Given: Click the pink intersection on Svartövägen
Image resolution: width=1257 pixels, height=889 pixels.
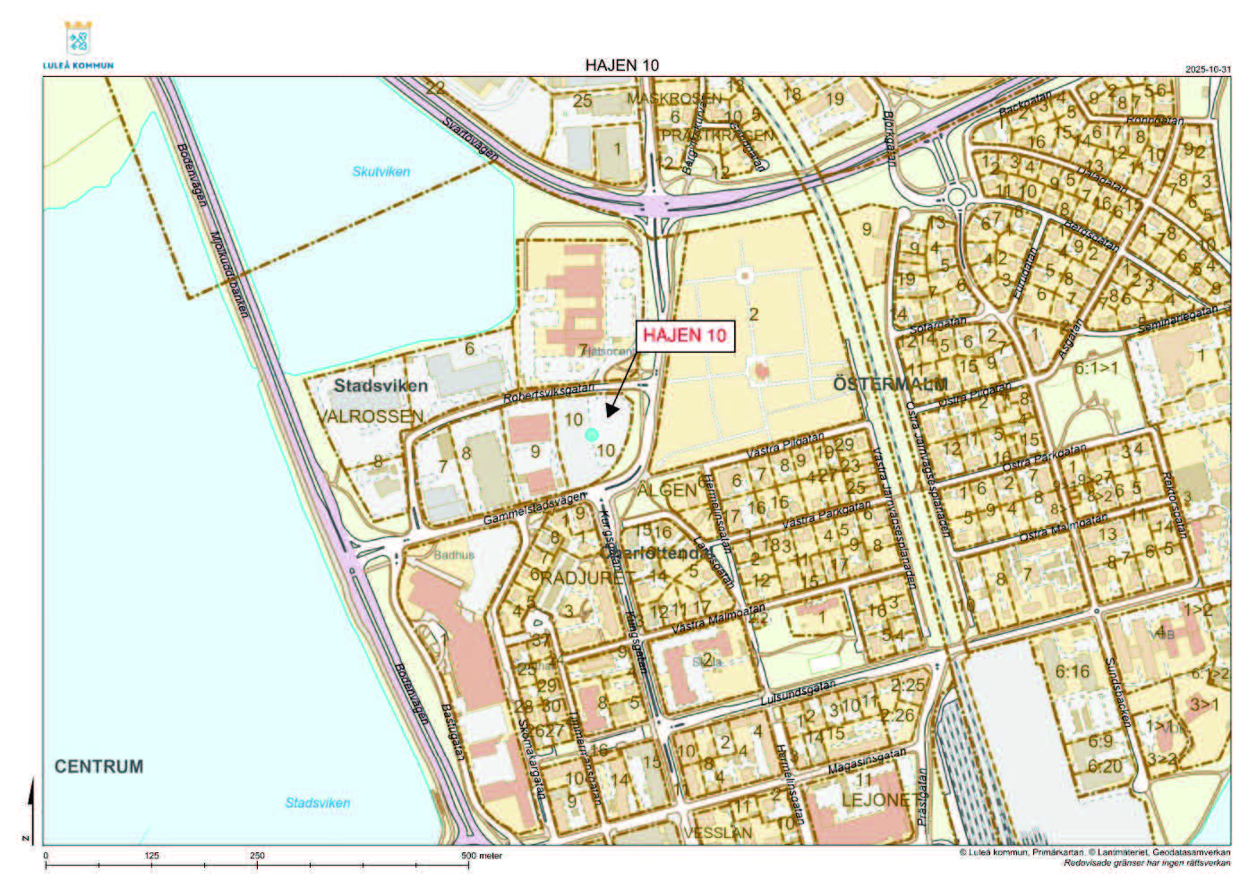Looking at the screenshot, I should [x=660, y=206].
